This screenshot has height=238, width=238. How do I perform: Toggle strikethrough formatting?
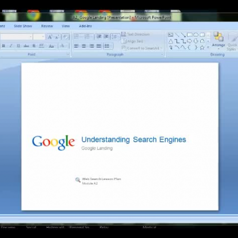click(26, 46)
